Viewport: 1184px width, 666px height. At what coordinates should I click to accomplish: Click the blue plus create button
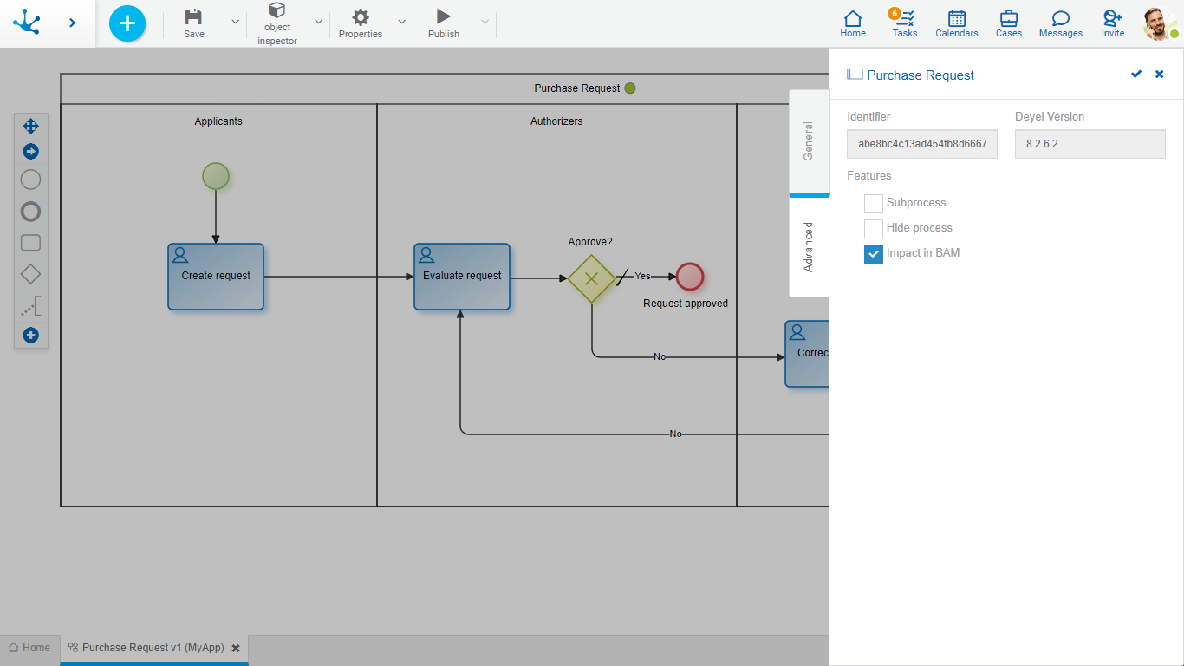[x=127, y=23]
